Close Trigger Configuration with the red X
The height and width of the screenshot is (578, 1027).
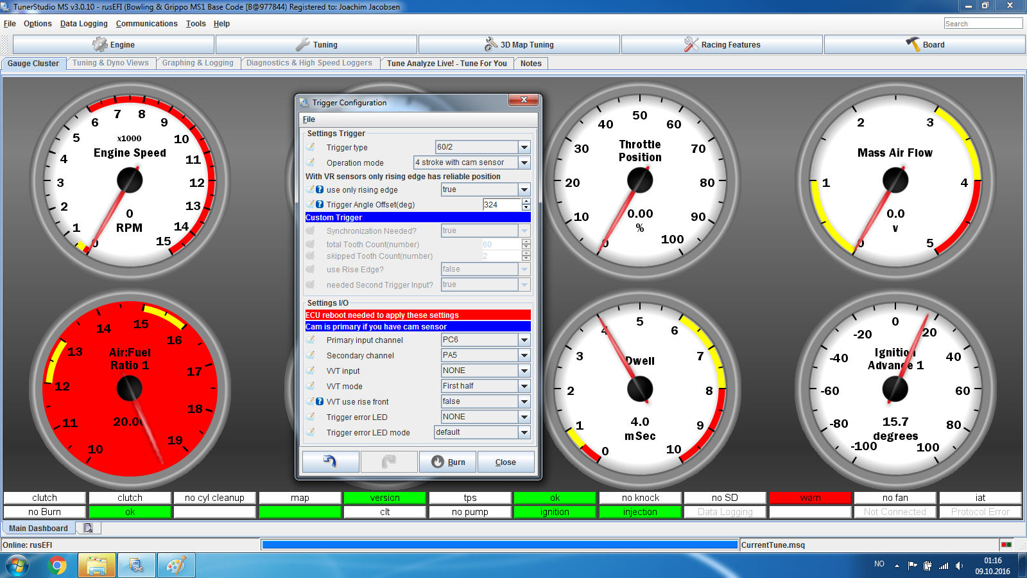tap(524, 100)
